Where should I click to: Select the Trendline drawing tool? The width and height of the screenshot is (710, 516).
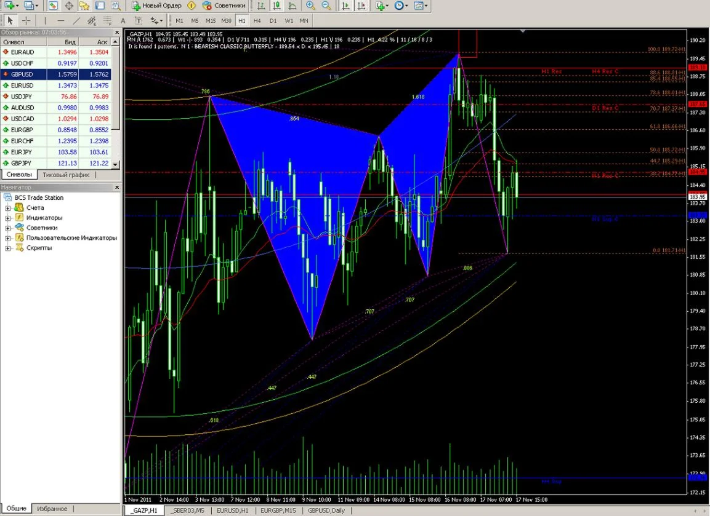76,20
